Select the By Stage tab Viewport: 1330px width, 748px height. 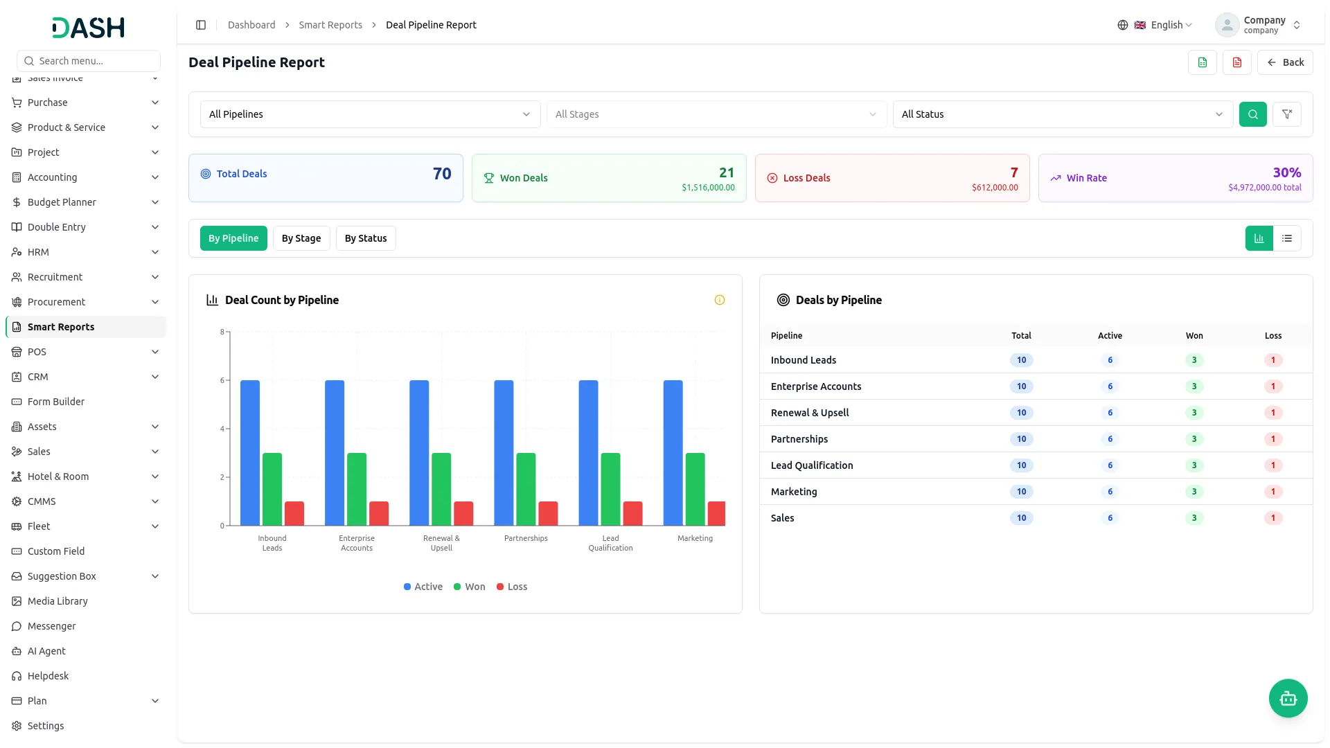coord(301,238)
